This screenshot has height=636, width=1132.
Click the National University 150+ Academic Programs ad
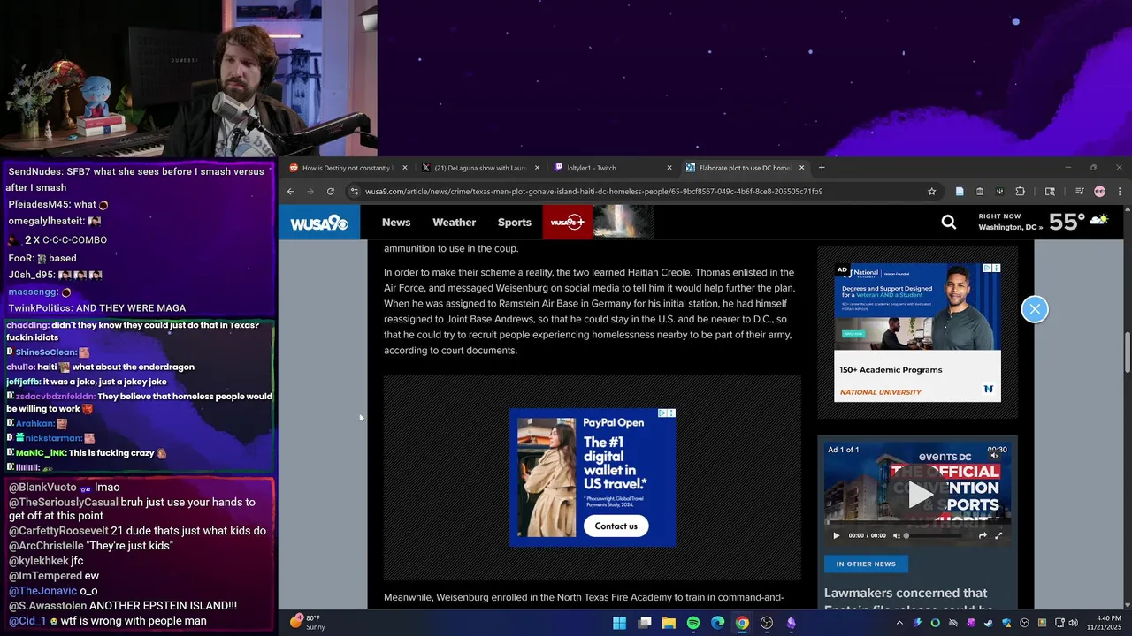[x=917, y=332]
